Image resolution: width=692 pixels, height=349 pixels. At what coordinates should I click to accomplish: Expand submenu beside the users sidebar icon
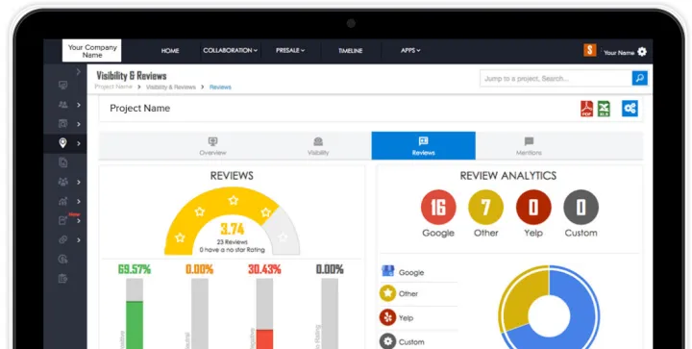tap(79, 105)
